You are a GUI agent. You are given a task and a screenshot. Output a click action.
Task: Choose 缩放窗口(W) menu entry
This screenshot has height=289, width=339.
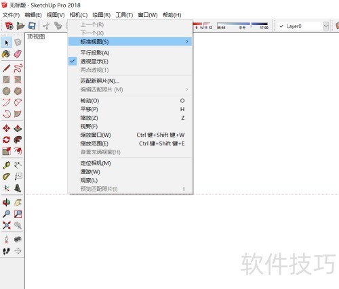(x=130, y=135)
